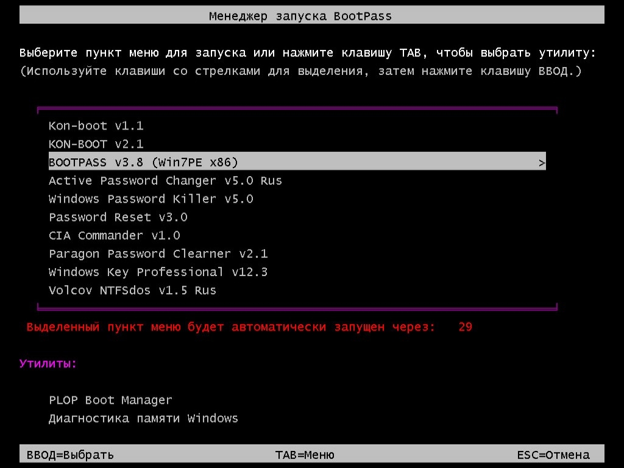The width and height of the screenshot is (624, 468).
Task: Pick Windows Password Killer v5.0
Action: (151, 199)
